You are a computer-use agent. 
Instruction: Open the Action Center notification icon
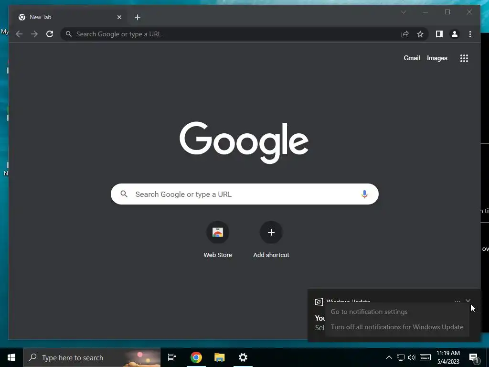tap(474, 357)
